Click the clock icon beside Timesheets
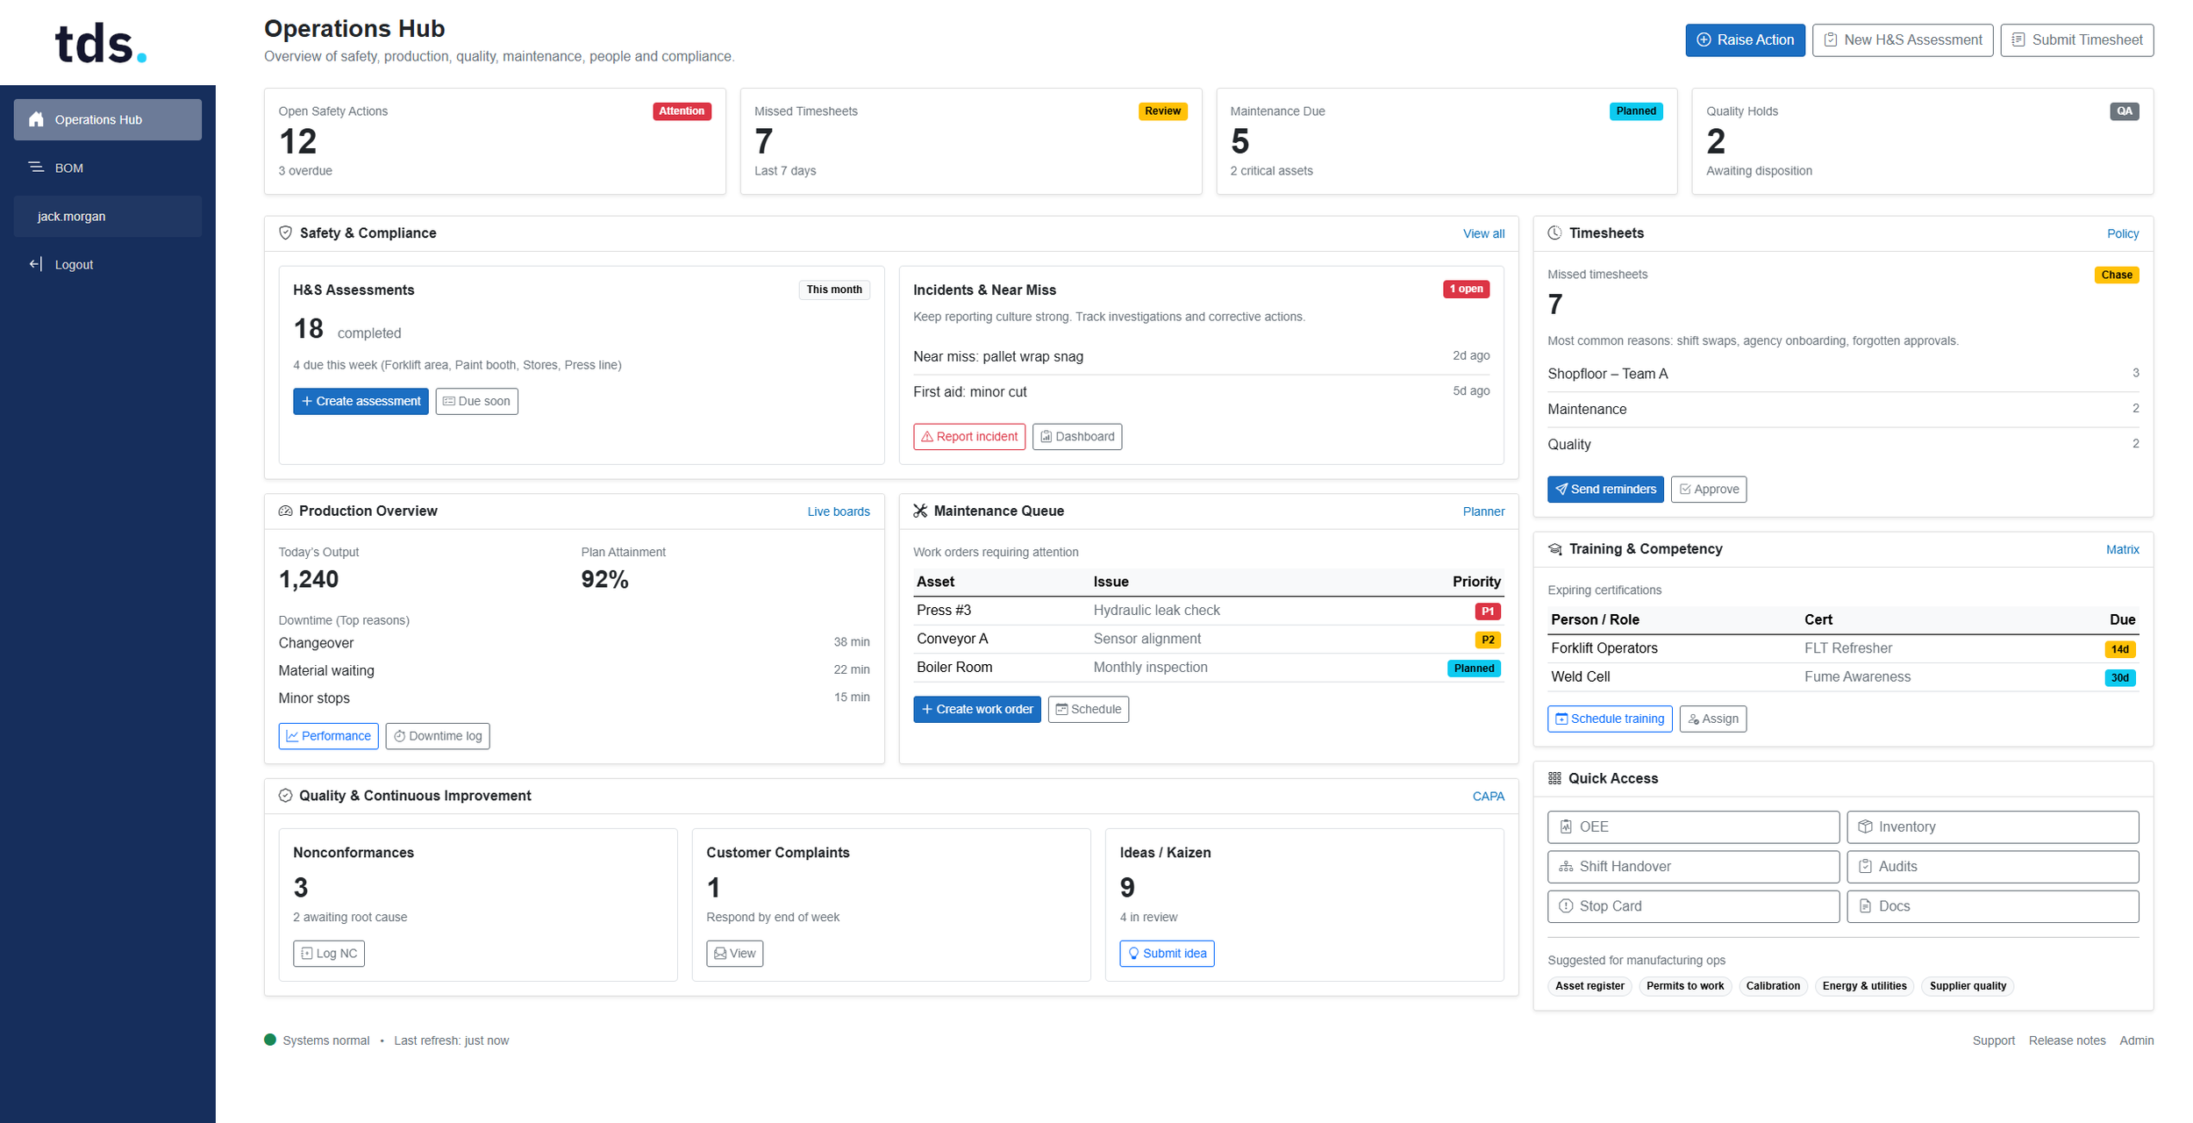Image resolution: width=2193 pixels, height=1123 pixels. pyautogui.click(x=1554, y=232)
